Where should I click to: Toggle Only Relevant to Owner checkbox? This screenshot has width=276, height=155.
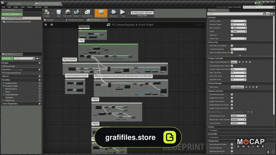232,144
